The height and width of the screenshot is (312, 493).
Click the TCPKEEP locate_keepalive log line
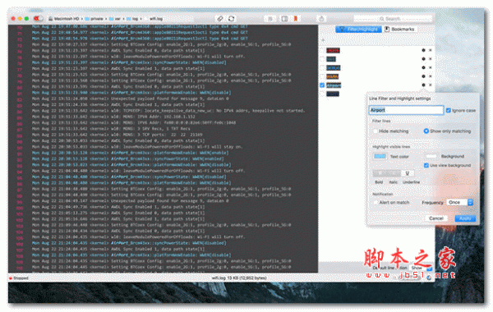[x=168, y=111]
